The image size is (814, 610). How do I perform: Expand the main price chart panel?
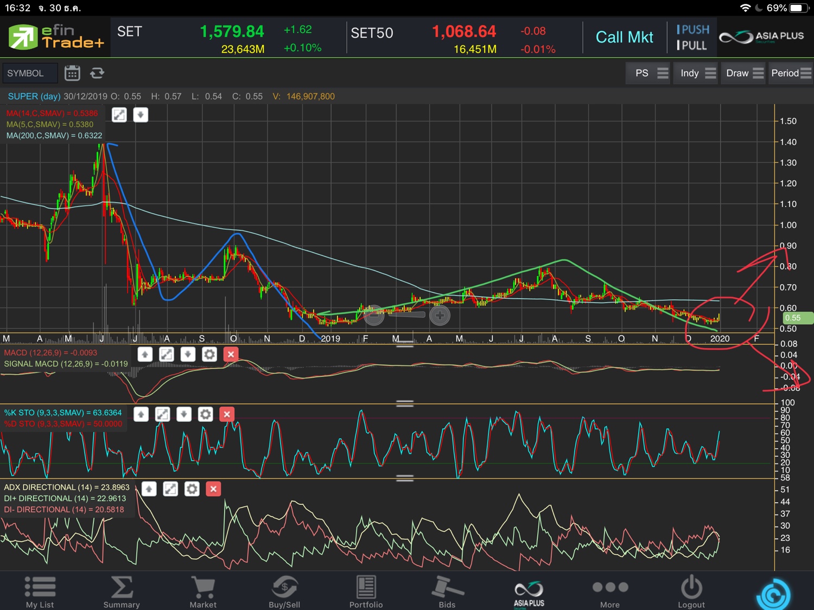click(119, 115)
